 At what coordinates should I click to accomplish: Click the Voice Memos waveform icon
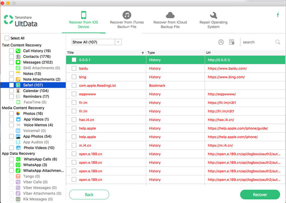pyautogui.click(x=18, y=125)
